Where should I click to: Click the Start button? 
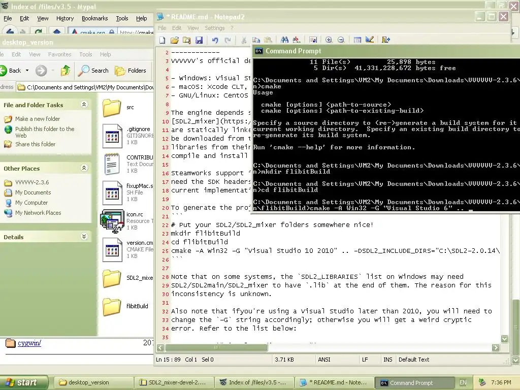pyautogui.click(x=23, y=382)
